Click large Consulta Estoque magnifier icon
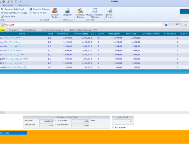Viewport: 189px width, 144px height. coord(80,11)
